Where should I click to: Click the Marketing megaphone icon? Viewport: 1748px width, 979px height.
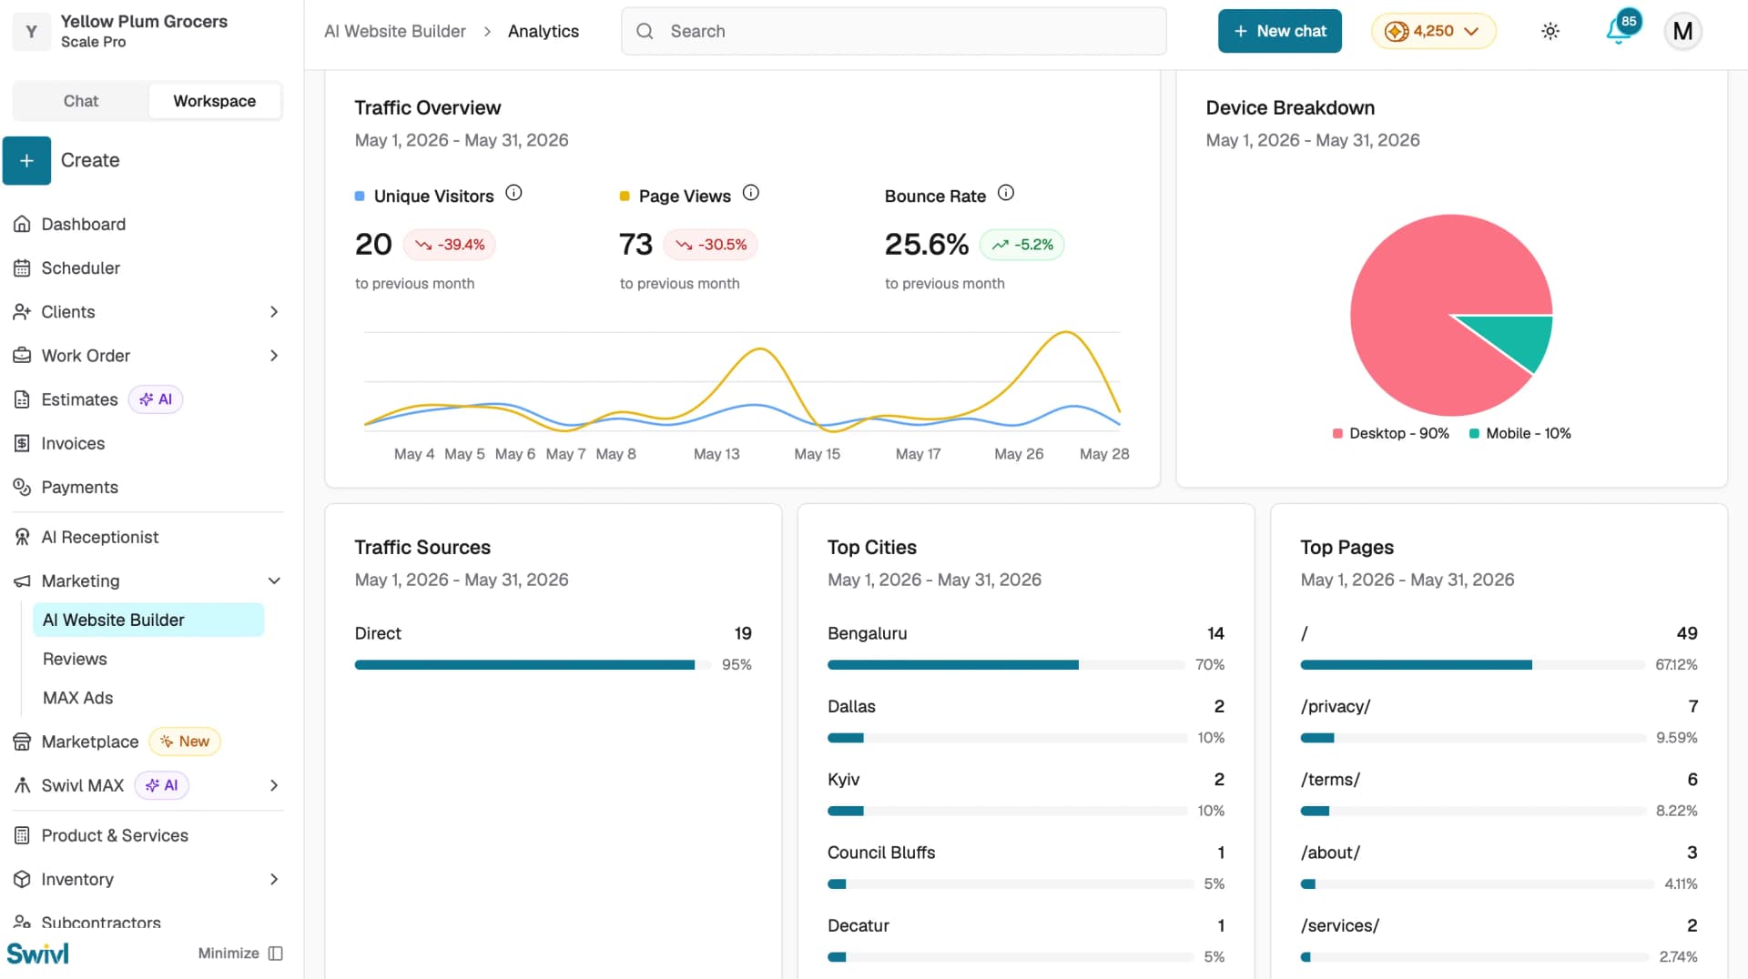pos(22,581)
